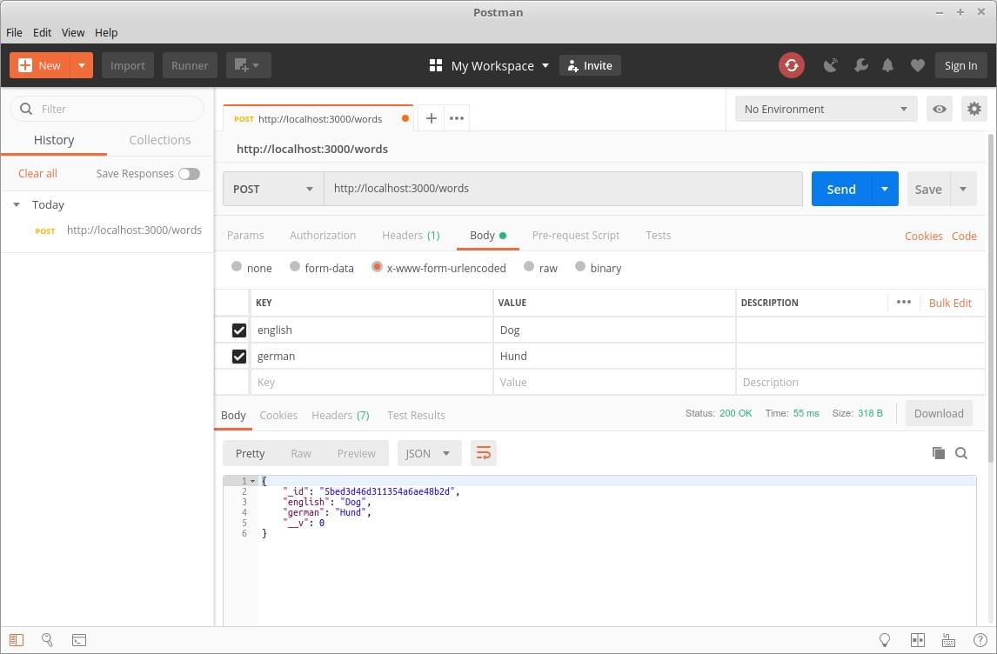
Task: Uncheck the english key row
Action: [238, 330]
